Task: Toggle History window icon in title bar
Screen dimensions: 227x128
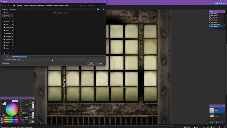Action: 217,3
